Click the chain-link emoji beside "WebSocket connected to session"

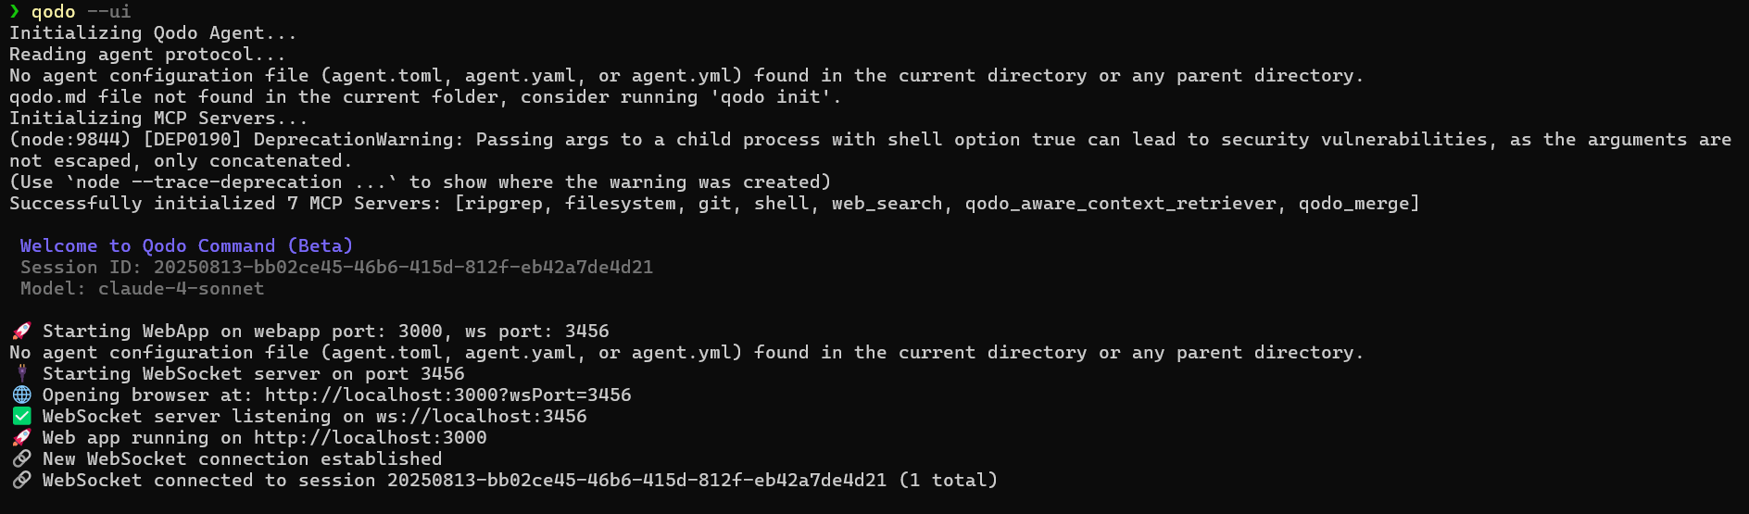coord(21,481)
